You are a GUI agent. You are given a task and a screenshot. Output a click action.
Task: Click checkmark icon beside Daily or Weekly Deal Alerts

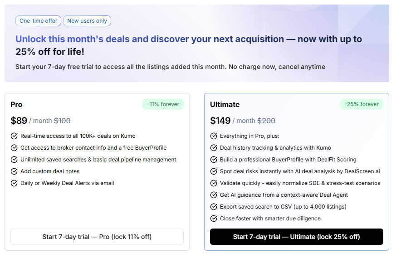pyautogui.click(x=14, y=183)
